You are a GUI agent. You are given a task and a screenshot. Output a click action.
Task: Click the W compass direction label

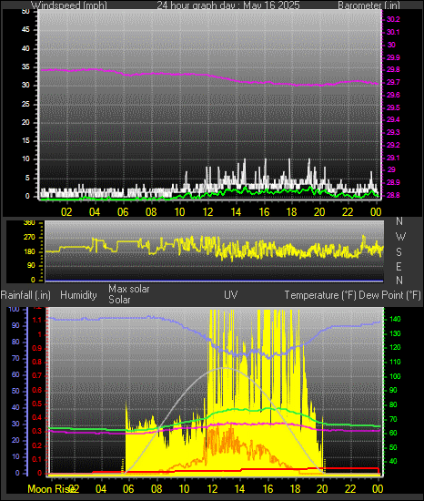click(x=400, y=237)
